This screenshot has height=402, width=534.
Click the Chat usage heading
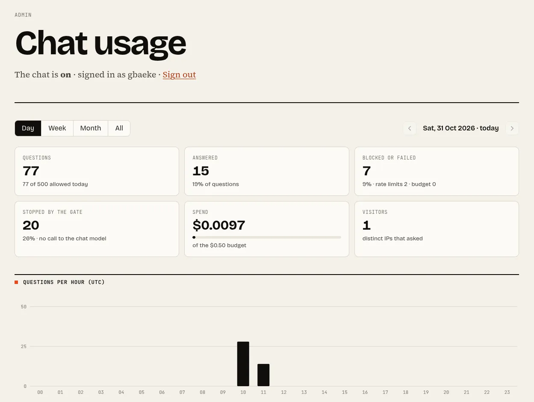pyautogui.click(x=100, y=43)
